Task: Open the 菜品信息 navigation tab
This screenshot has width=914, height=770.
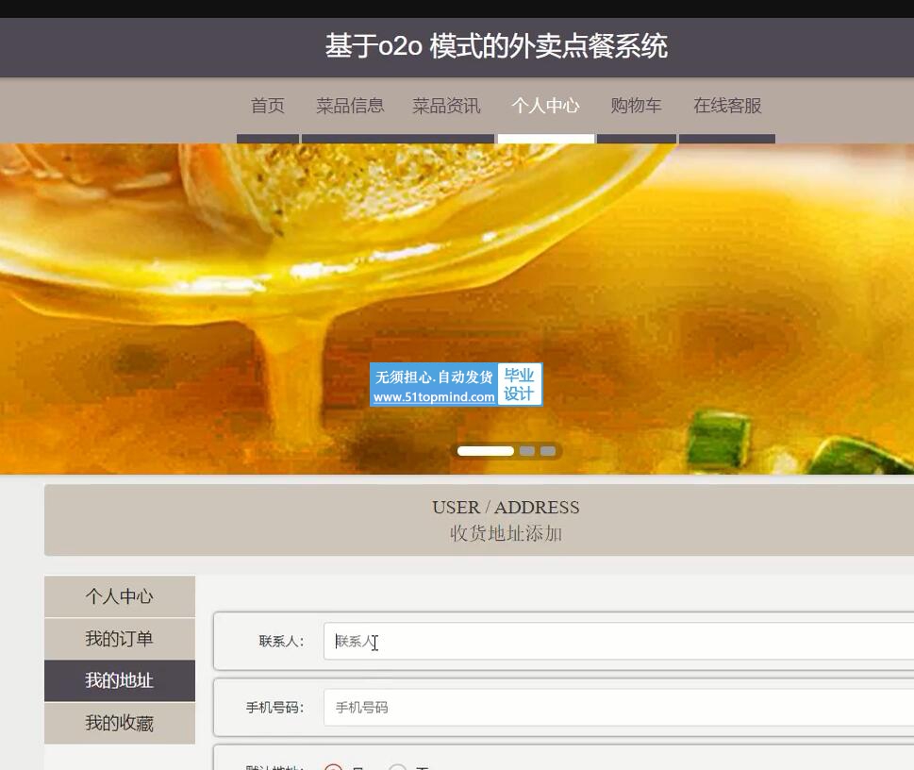Action: point(350,107)
